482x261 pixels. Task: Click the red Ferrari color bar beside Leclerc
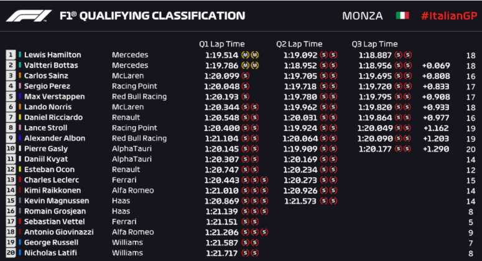click(x=19, y=180)
